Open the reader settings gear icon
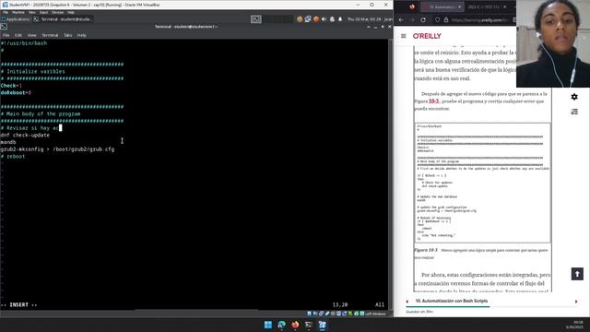The height and width of the screenshot is (332, 590). (x=574, y=97)
